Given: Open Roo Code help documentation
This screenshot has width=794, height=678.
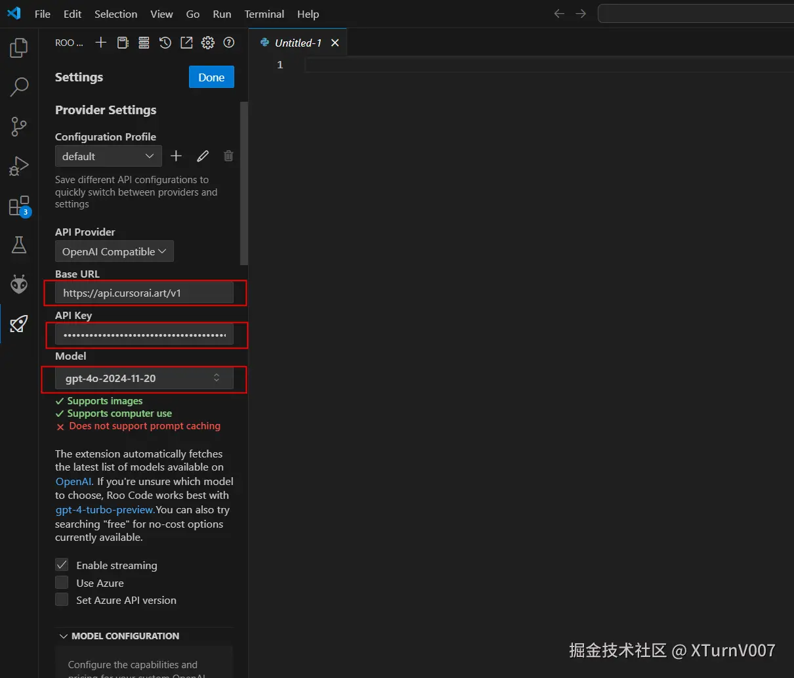Looking at the screenshot, I should point(228,43).
